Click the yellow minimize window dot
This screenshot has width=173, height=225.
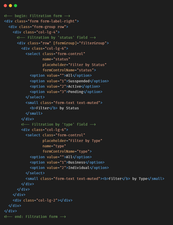[x=10, y=6]
